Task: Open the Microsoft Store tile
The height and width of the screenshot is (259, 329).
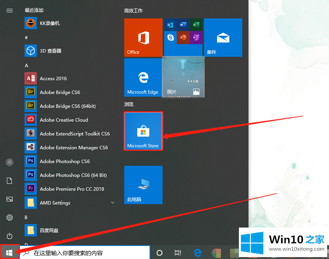Action: pos(143,131)
